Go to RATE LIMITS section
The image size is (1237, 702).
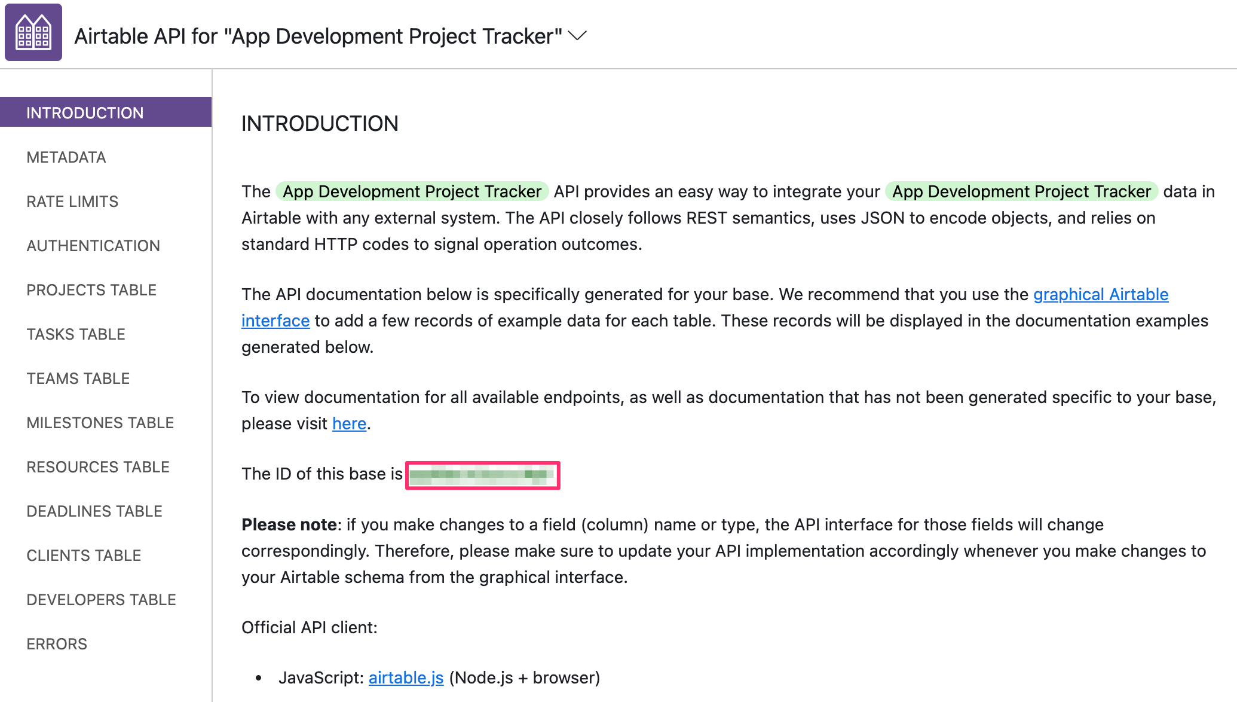tap(72, 202)
